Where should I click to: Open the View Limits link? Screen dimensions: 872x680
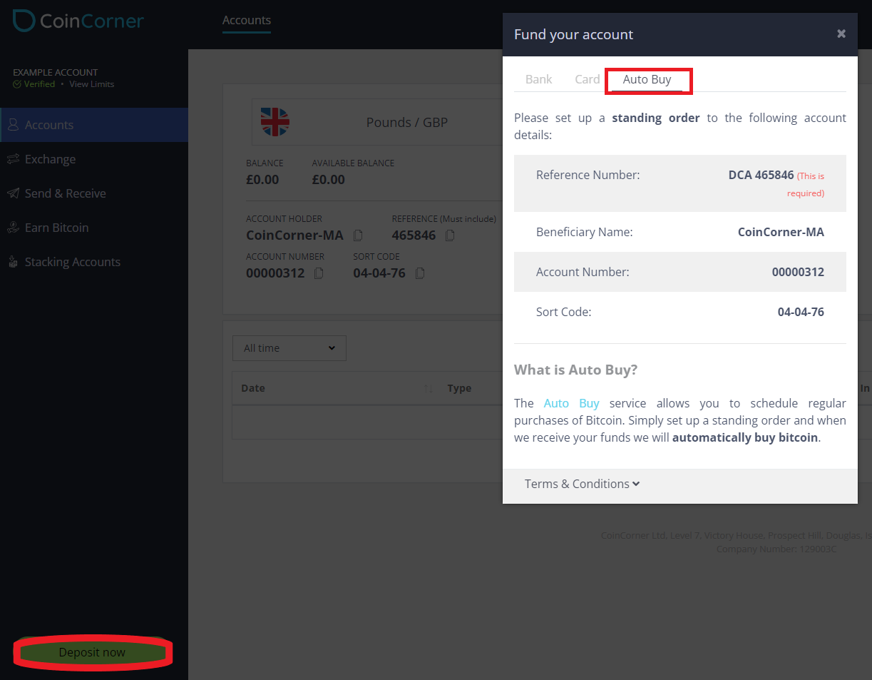click(x=91, y=84)
